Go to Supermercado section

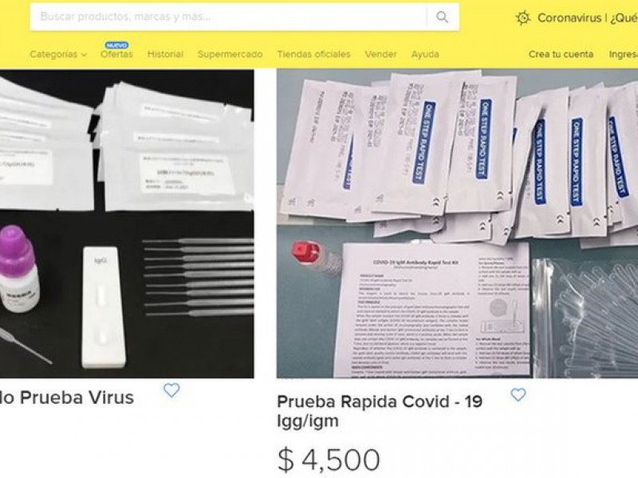[230, 54]
